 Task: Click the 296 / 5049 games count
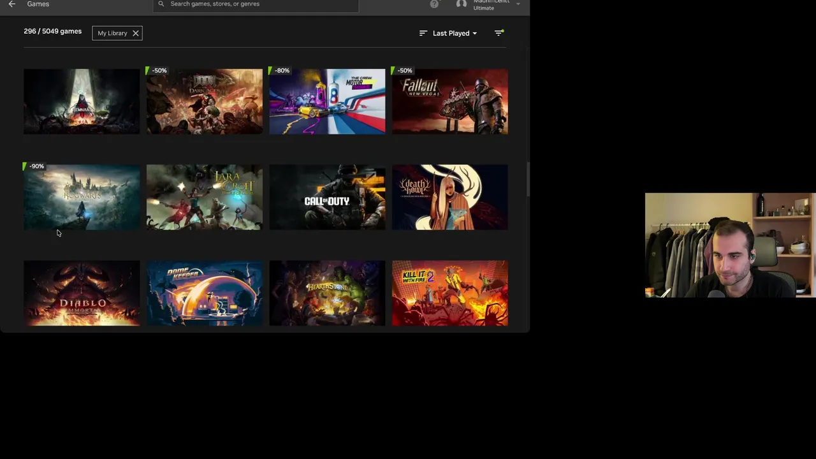pos(52,31)
